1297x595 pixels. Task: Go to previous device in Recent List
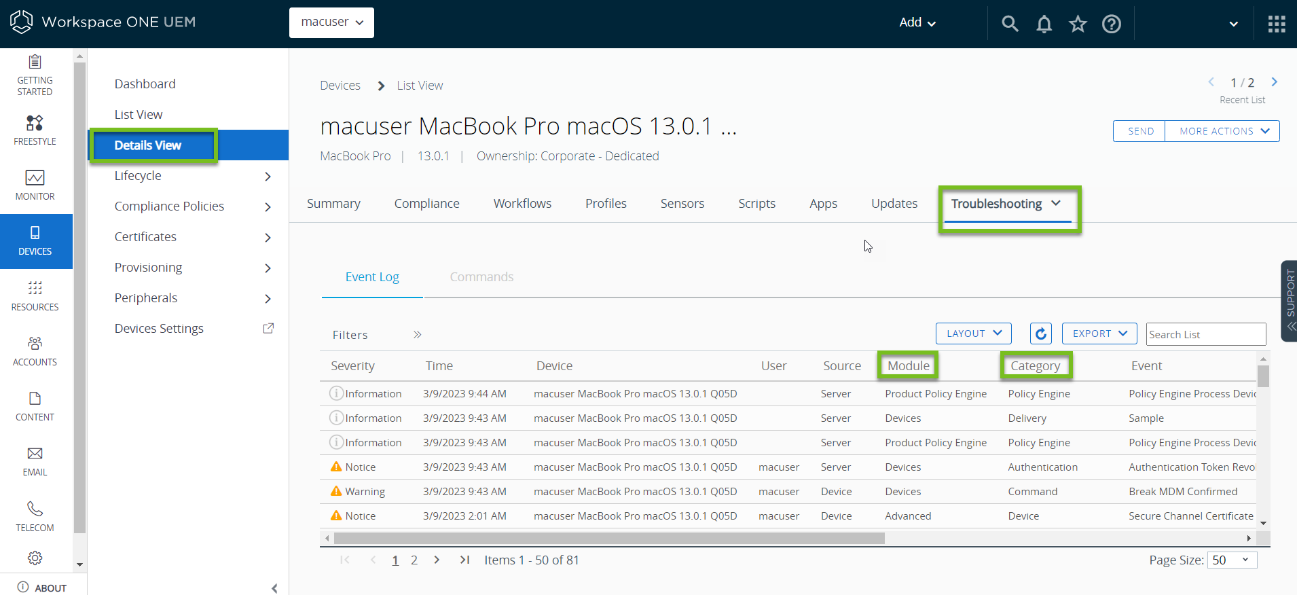(x=1211, y=82)
